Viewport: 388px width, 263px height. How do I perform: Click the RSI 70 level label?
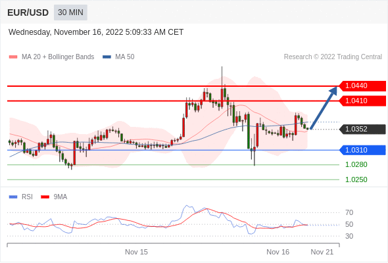coord(349,212)
